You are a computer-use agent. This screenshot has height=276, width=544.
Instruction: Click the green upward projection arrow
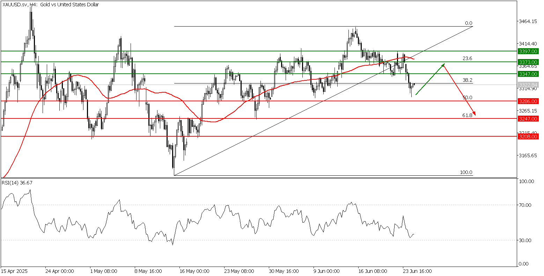430,79
